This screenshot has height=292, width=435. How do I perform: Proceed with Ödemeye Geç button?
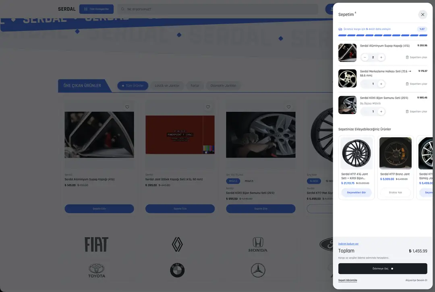[383, 268]
